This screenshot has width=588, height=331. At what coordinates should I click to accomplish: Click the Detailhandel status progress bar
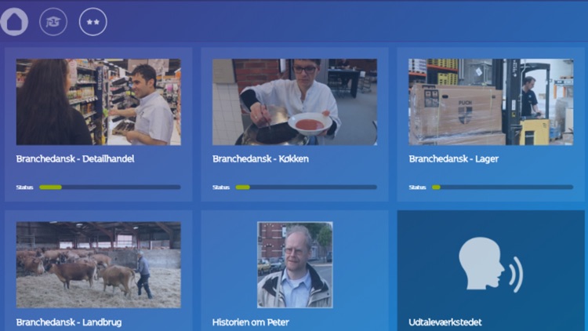pyautogui.click(x=110, y=187)
